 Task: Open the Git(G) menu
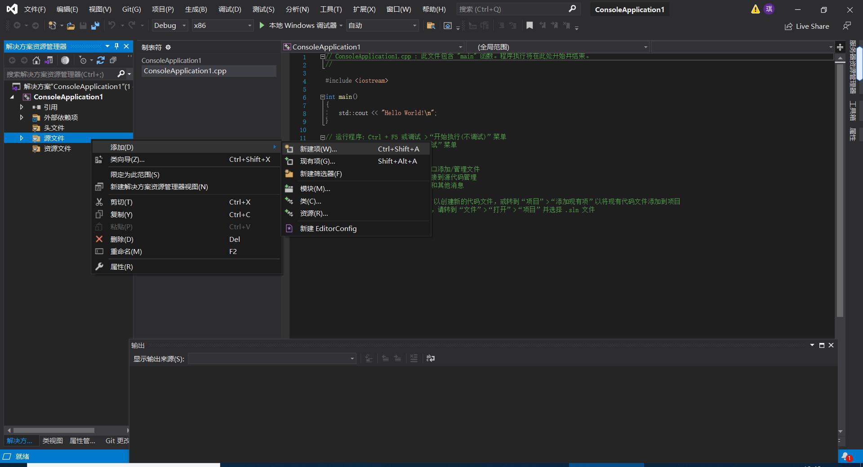tap(131, 9)
